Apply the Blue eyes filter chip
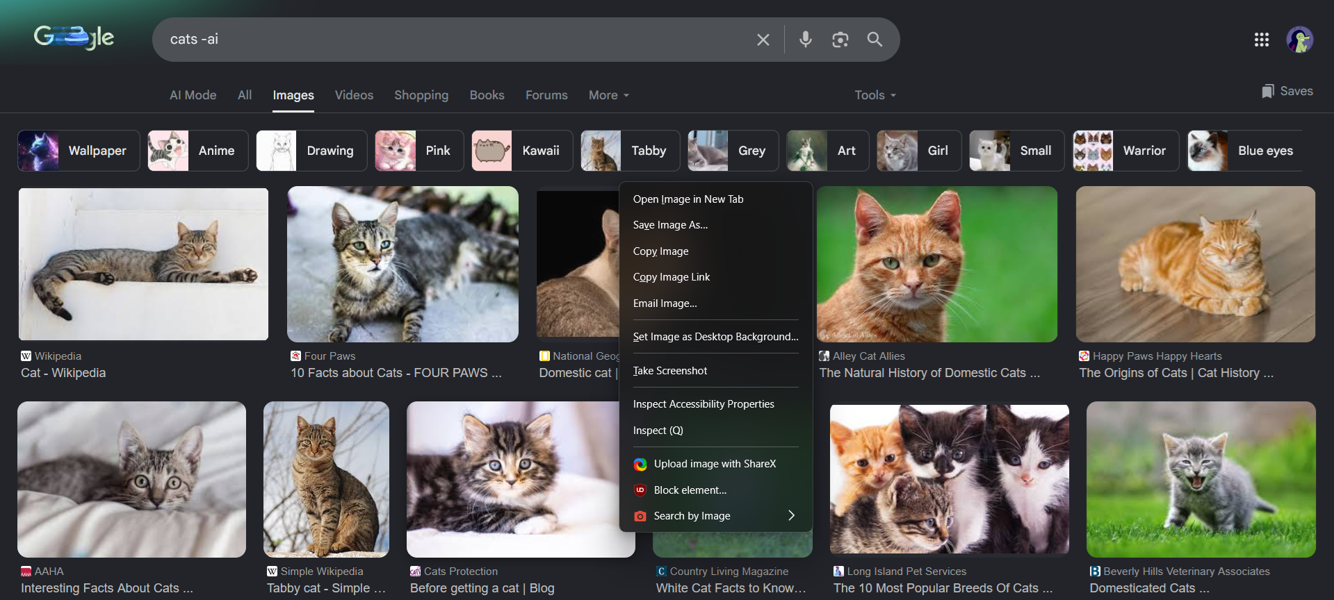This screenshot has width=1334, height=600. coord(1244,151)
